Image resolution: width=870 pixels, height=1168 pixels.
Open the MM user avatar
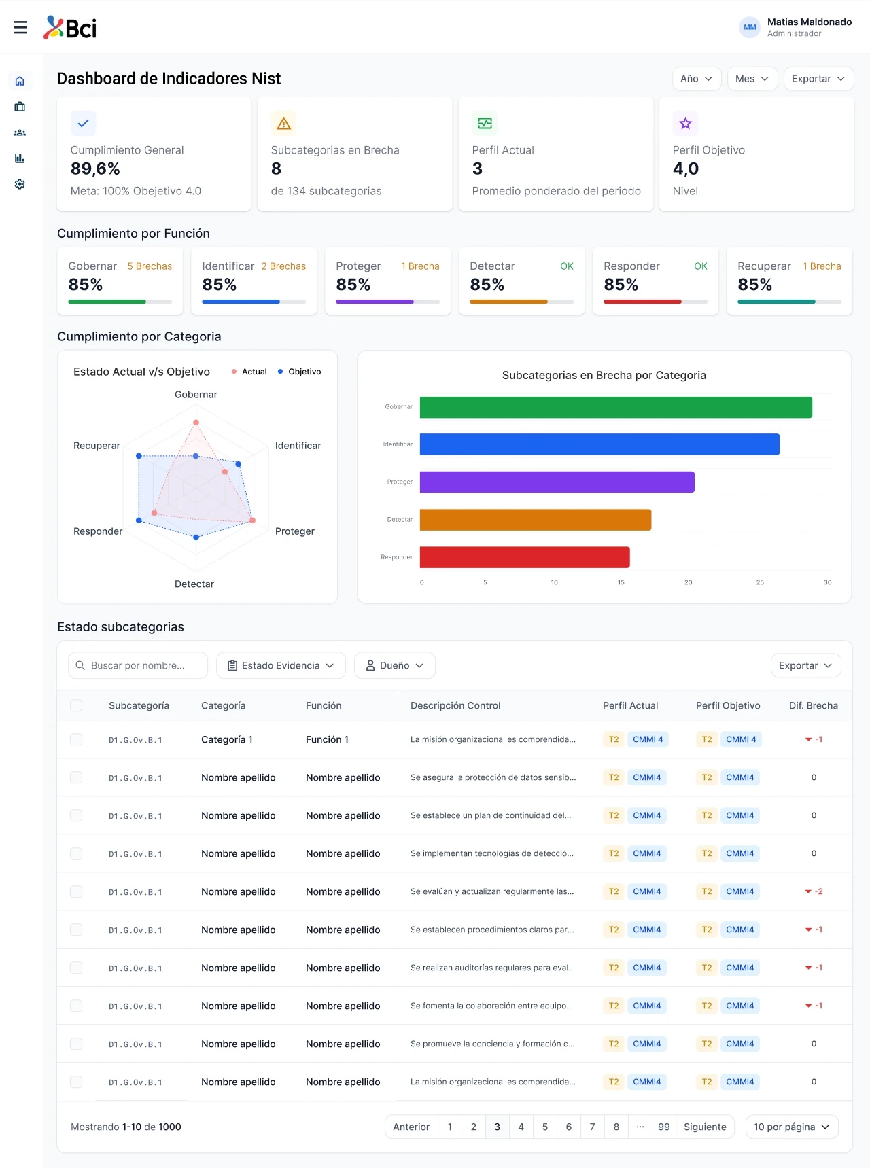click(x=750, y=27)
